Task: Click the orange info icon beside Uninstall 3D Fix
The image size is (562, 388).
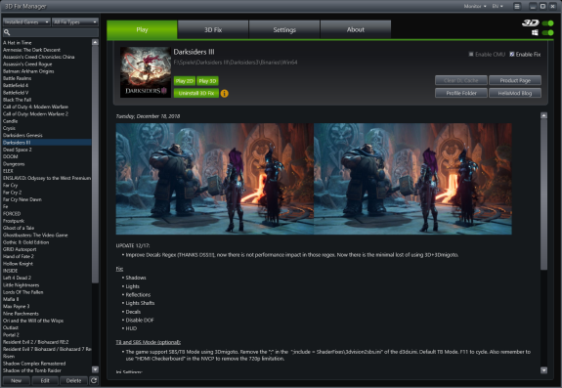Action: (x=225, y=94)
